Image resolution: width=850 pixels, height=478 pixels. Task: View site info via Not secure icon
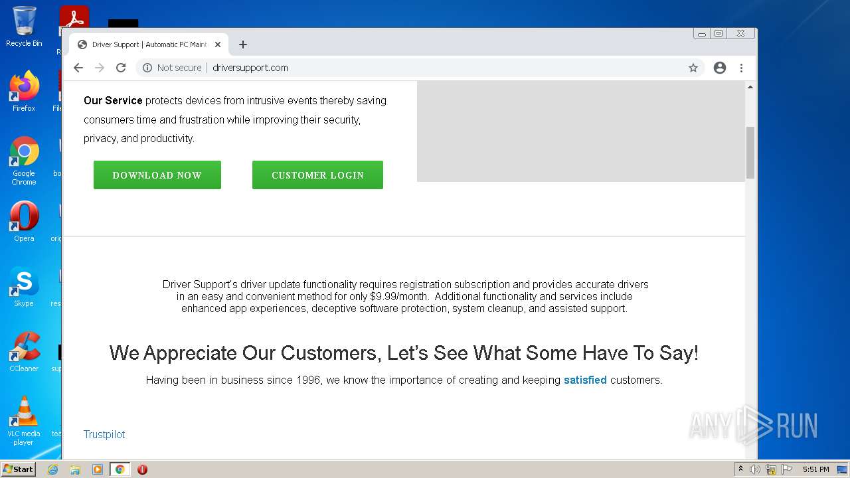click(147, 68)
